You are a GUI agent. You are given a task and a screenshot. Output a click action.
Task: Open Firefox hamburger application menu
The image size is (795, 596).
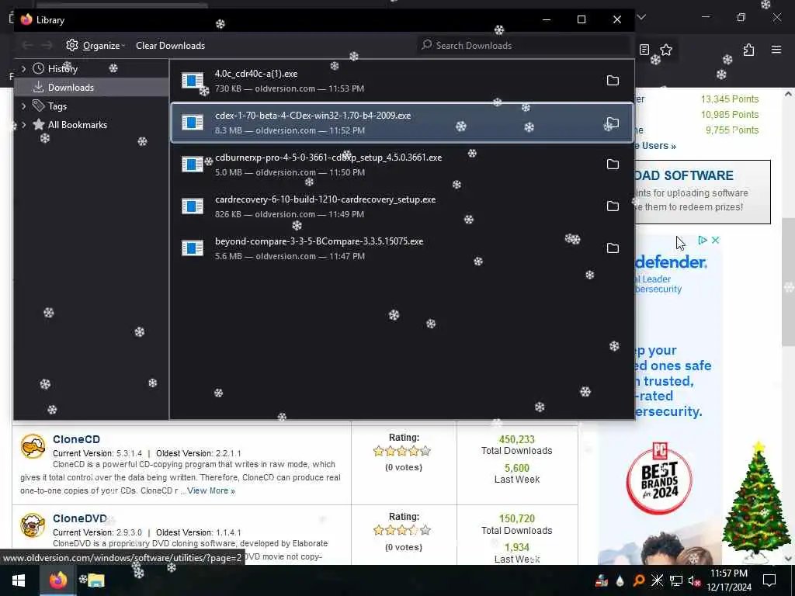tap(776, 50)
